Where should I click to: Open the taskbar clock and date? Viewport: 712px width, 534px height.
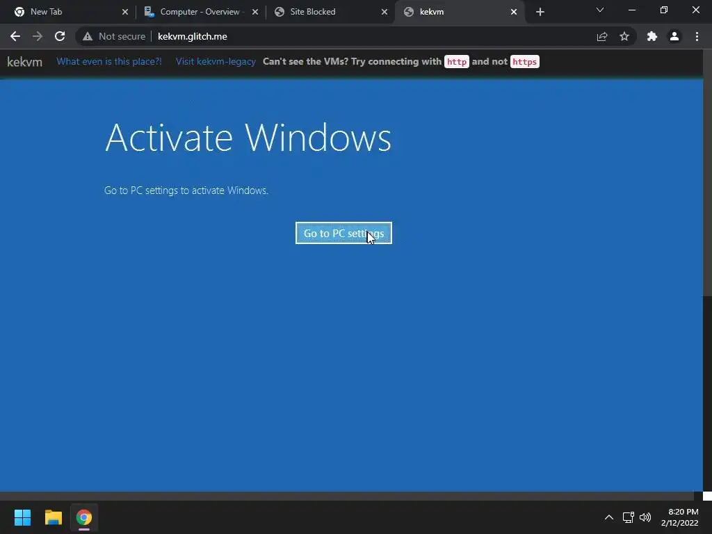680,517
